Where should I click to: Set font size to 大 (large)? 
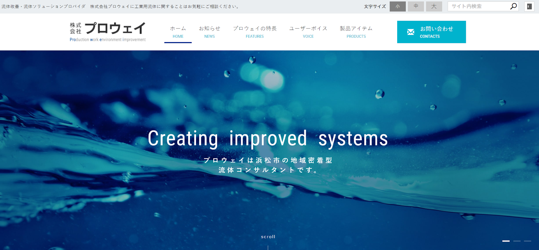pyautogui.click(x=434, y=6)
